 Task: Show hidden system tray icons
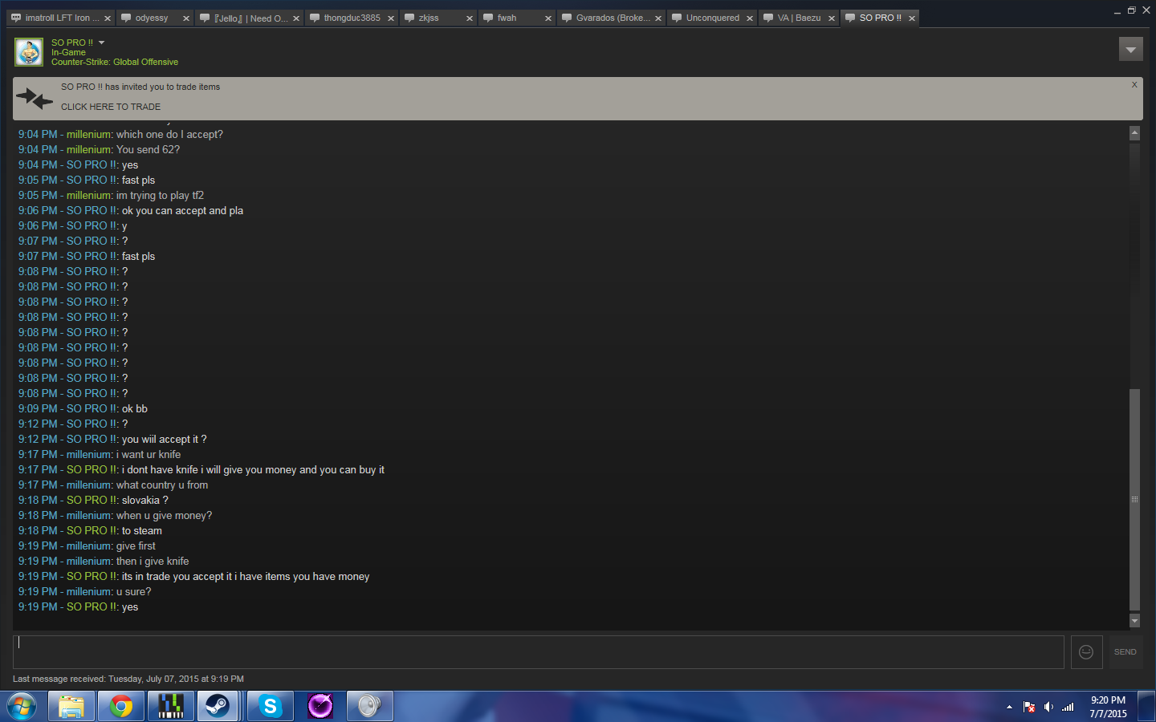point(1009,707)
